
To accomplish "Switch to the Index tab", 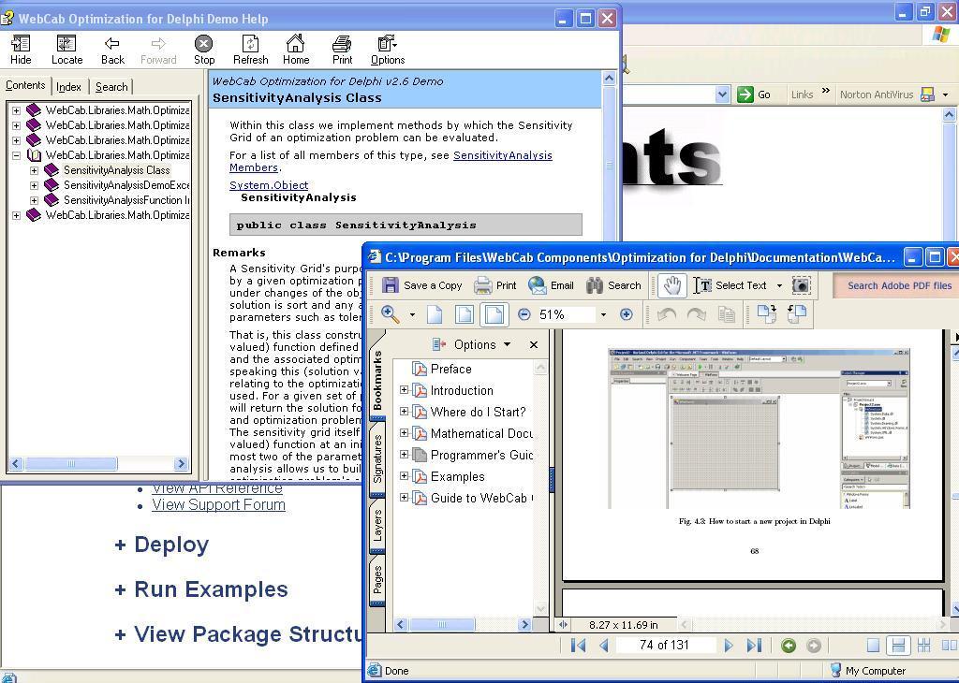I will coord(68,87).
